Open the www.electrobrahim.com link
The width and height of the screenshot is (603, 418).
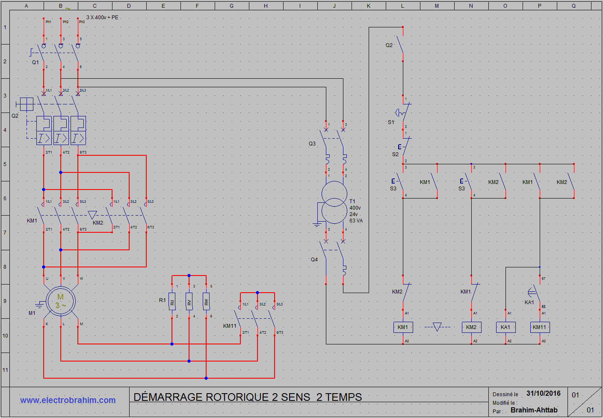68,400
